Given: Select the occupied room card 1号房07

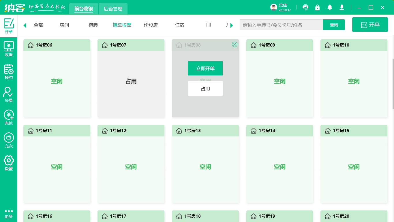Looking at the screenshot, I should point(131,78).
